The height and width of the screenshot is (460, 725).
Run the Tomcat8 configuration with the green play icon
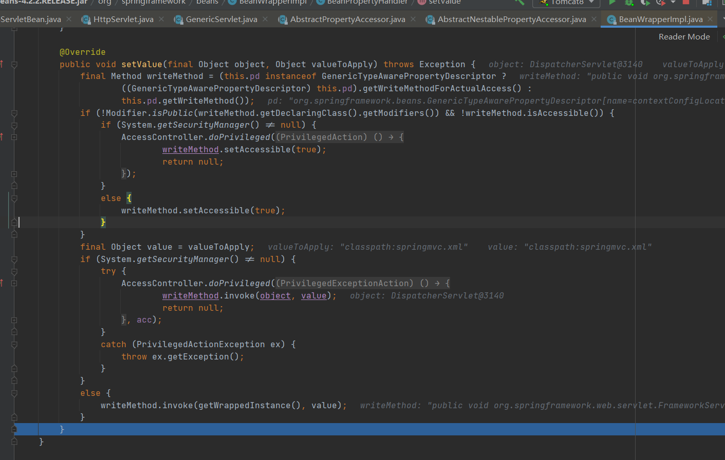[612, 2]
